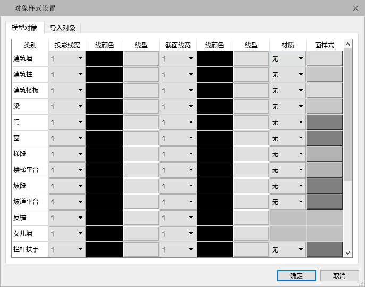Select the 坡段 category row
The height and width of the screenshot is (287, 365).
[30, 186]
